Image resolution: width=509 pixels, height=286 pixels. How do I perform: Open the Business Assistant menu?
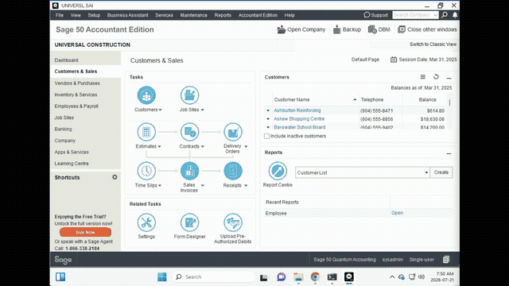tap(127, 15)
